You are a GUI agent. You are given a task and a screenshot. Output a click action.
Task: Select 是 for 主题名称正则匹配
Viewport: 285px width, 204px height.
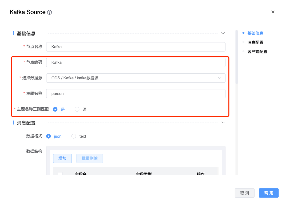55,109
